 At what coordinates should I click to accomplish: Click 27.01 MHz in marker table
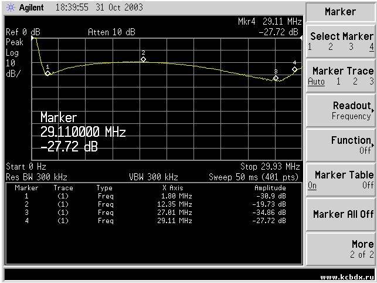pyautogui.click(x=175, y=213)
